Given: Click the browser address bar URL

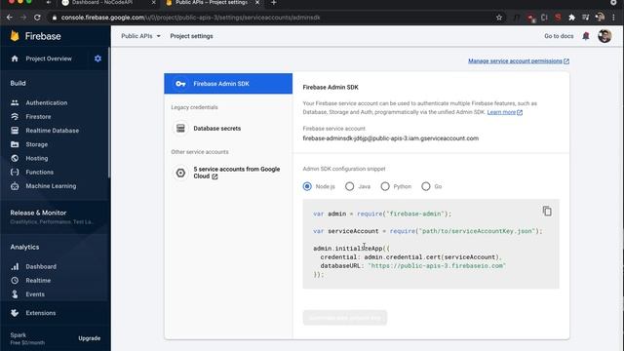Looking at the screenshot, I should pos(191,18).
